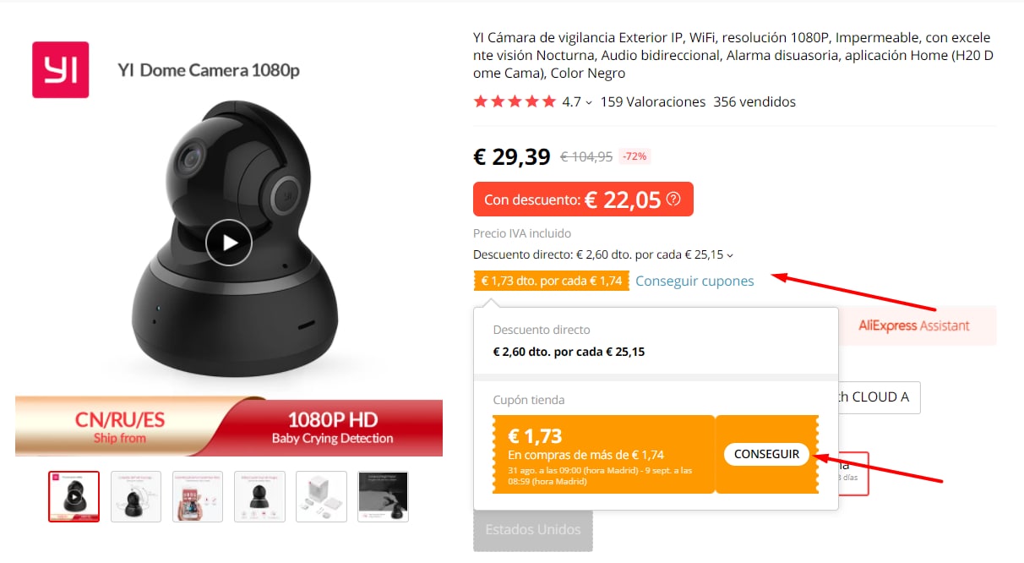Choose the CLOUD A variant option
The width and height of the screenshot is (1024, 563).
pyautogui.click(x=879, y=397)
